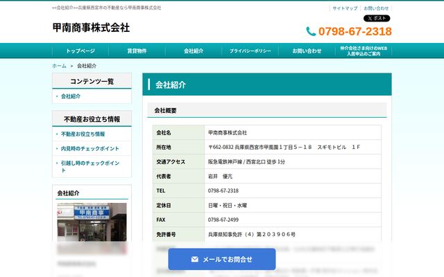Open 不動産お役立ち情報 sidebar link
The width and height of the screenshot is (444, 277).
coord(83,134)
